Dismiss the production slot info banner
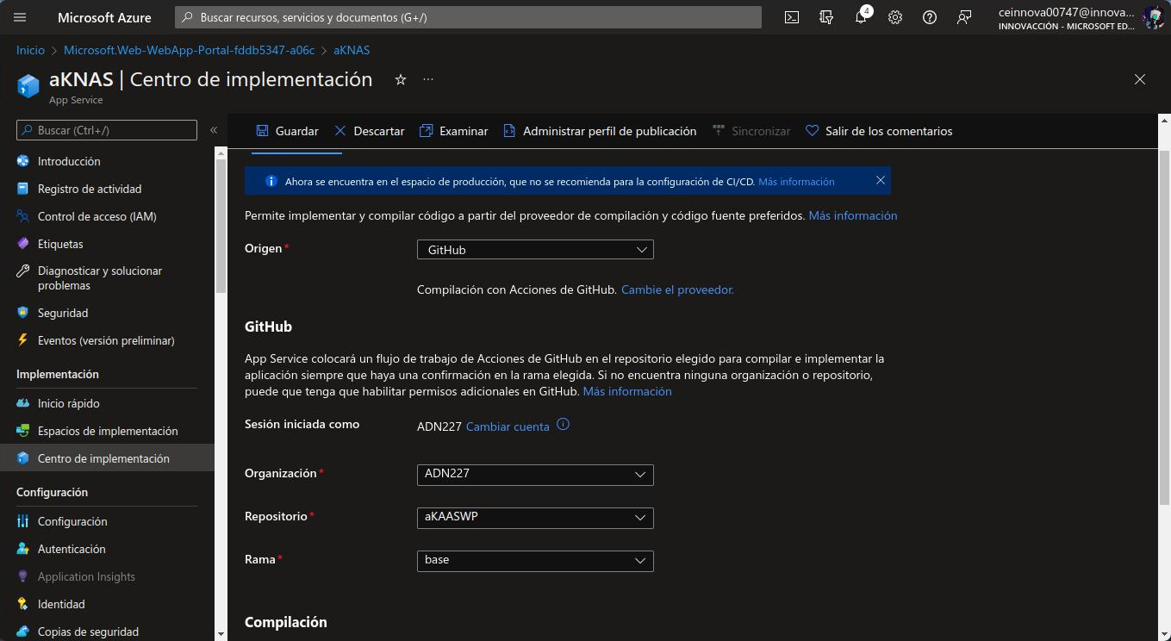Screen dimensions: 1171x641 (x=880, y=181)
